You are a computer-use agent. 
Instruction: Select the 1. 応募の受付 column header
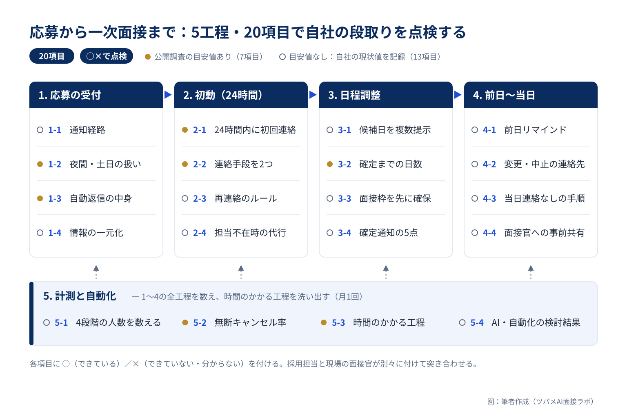pos(96,95)
